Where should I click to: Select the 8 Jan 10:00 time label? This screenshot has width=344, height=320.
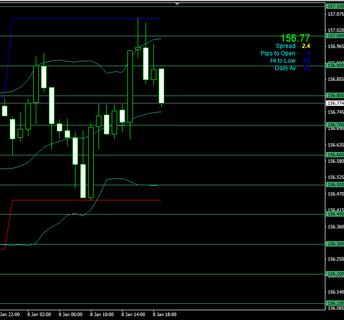(102, 315)
